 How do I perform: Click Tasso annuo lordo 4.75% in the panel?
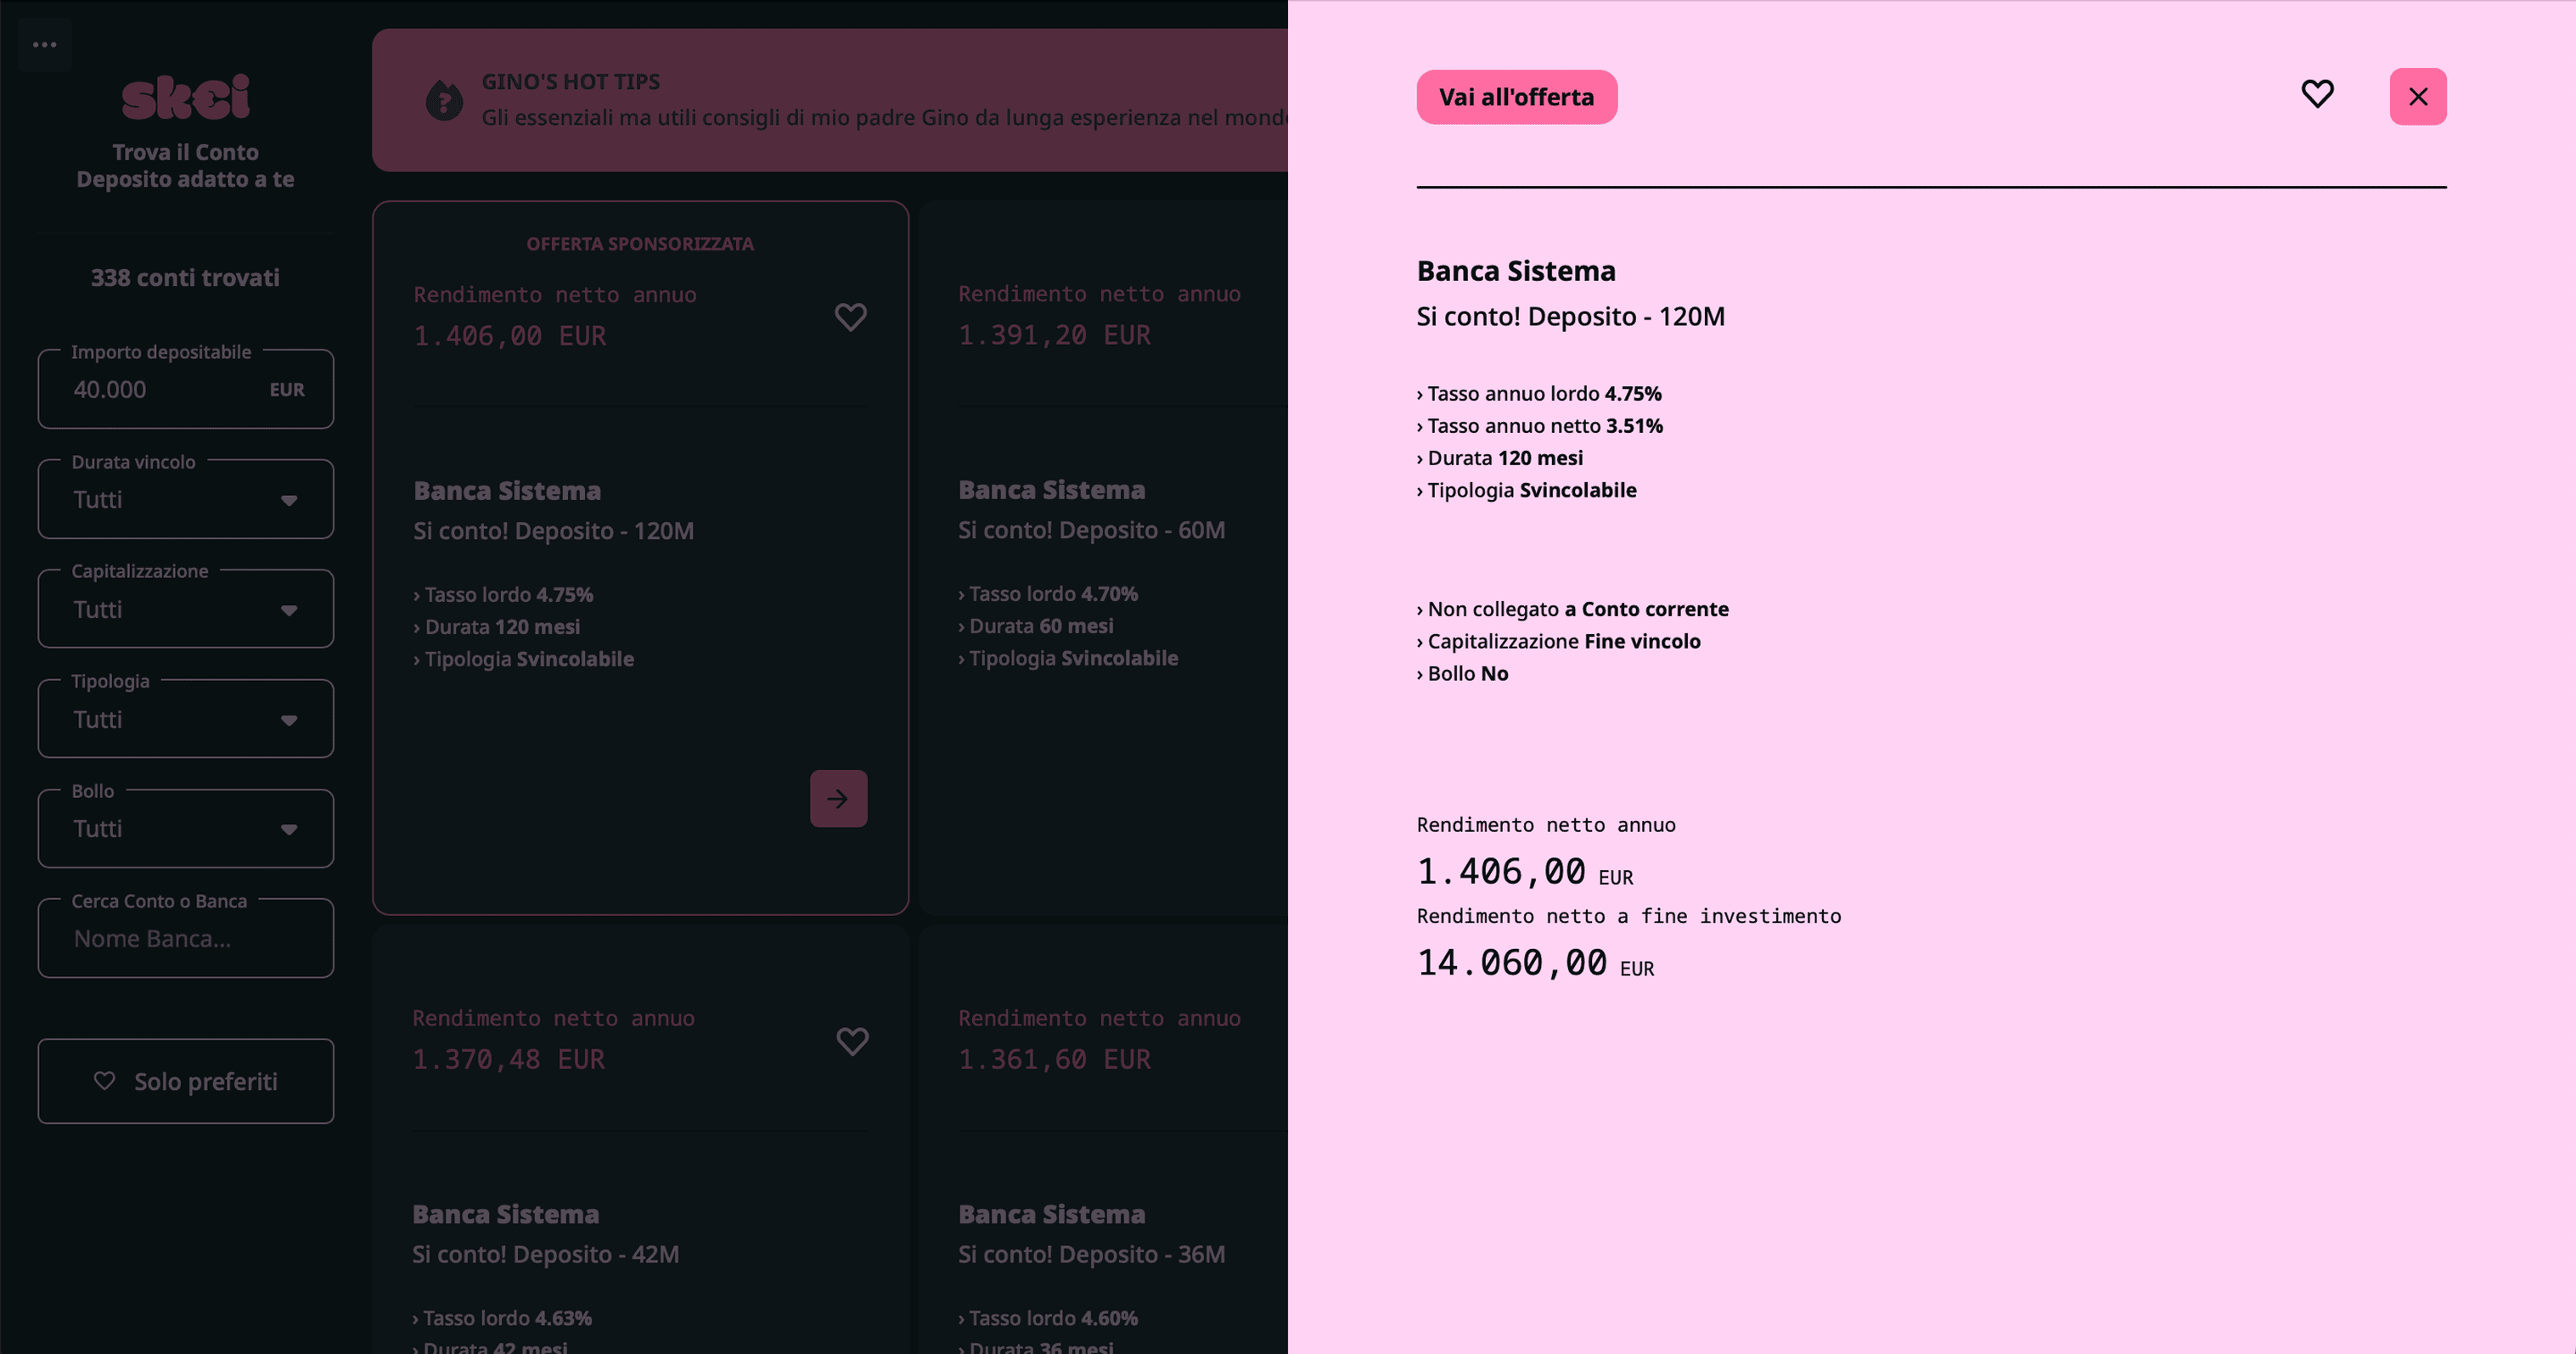[x=1539, y=394]
